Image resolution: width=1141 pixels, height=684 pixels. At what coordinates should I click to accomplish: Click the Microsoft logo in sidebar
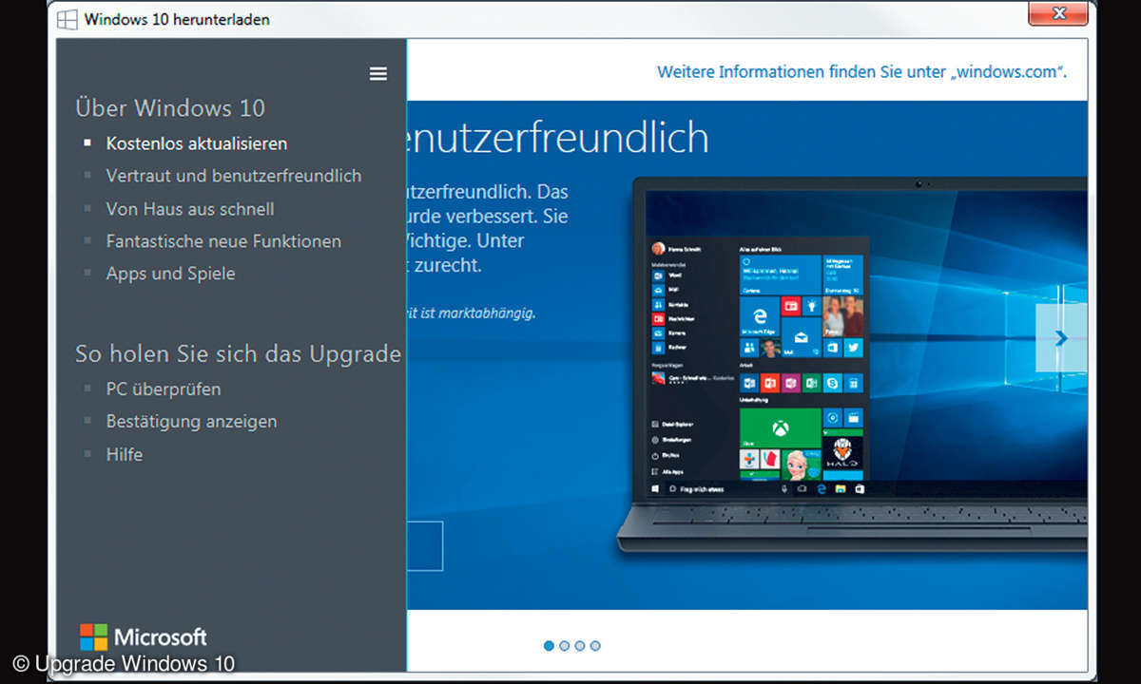click(143, 636)
